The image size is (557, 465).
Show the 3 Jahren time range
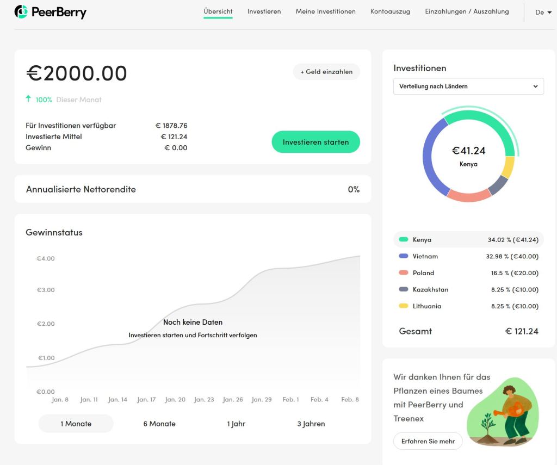pos(311,424)
